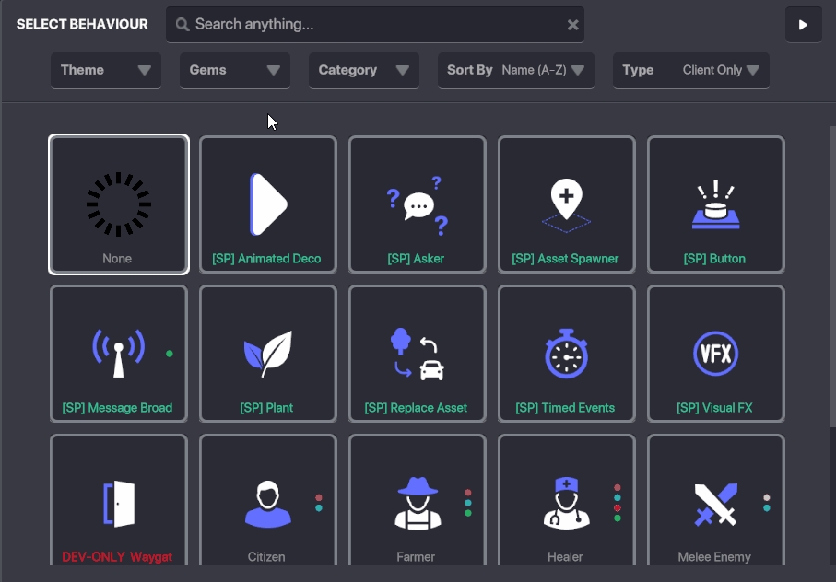836x582 pixels.
Task: Select the [SP] Animated Deco behaviour
Action: (x=267, y=204)
